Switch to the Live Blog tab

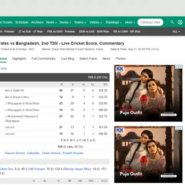[x=67, y=59]
